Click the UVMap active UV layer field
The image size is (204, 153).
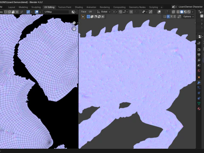[56, 12]
